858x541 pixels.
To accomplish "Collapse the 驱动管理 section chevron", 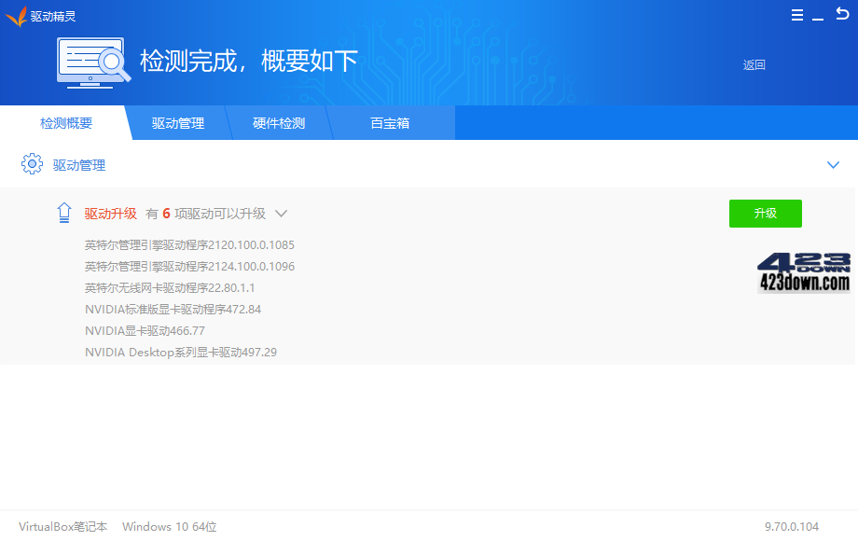I will (x=833, y=164).
